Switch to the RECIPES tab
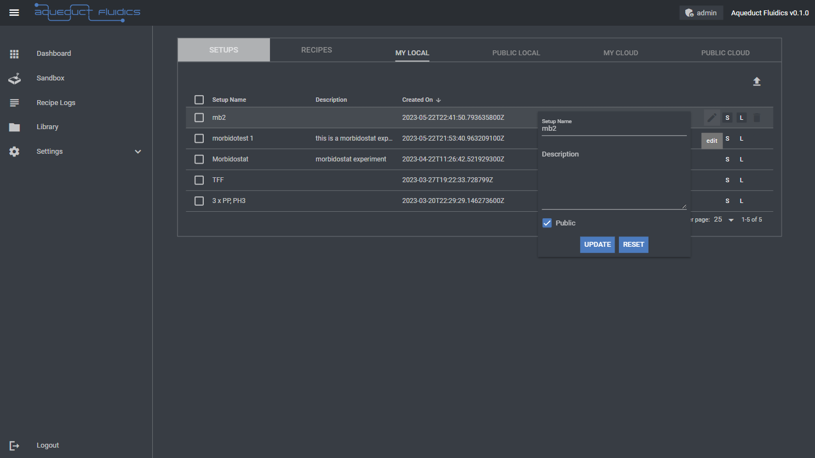 pos(317,50)
